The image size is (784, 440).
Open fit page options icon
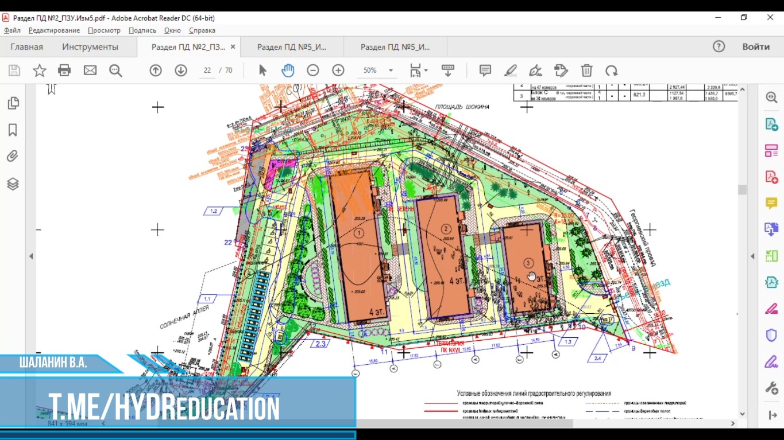419,71
